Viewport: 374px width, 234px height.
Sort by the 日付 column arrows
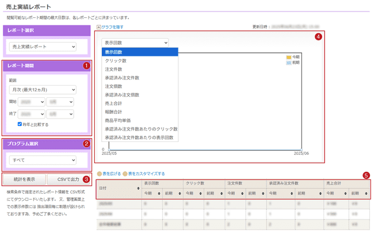(138, 189)
